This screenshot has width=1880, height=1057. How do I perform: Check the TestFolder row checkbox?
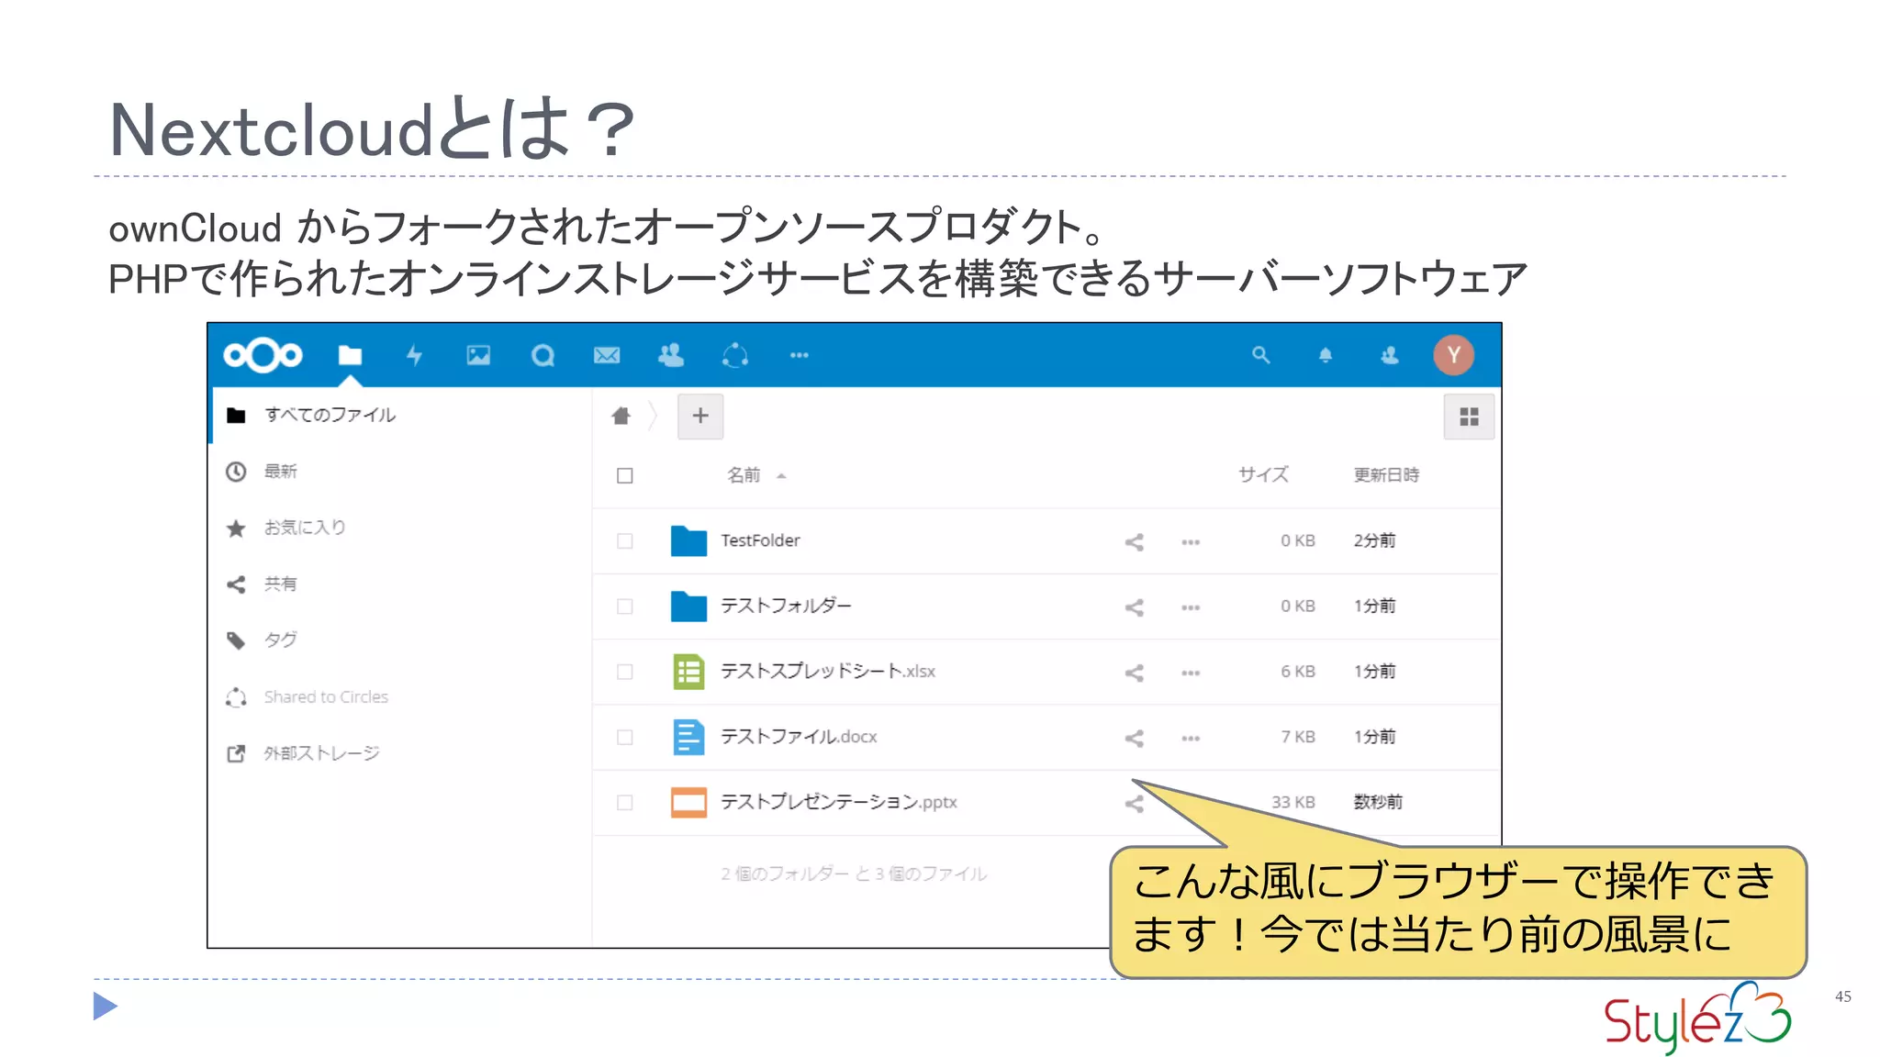[x=625, y=541]
